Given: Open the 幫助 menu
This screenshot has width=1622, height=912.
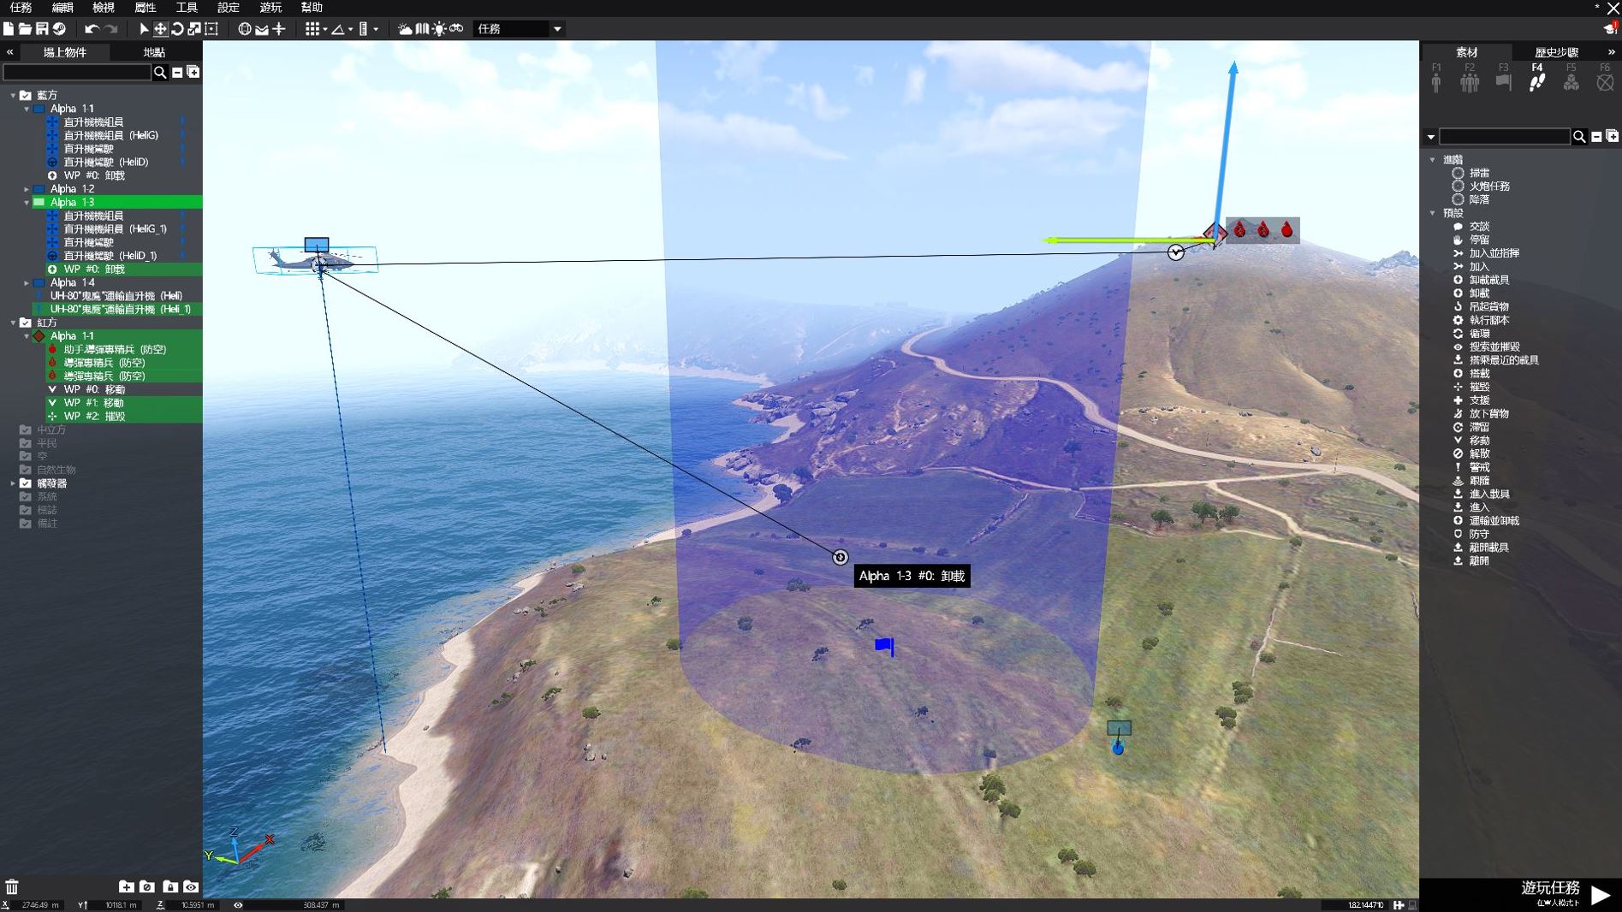Looking at the screenshot, I should tap(312, 7).
